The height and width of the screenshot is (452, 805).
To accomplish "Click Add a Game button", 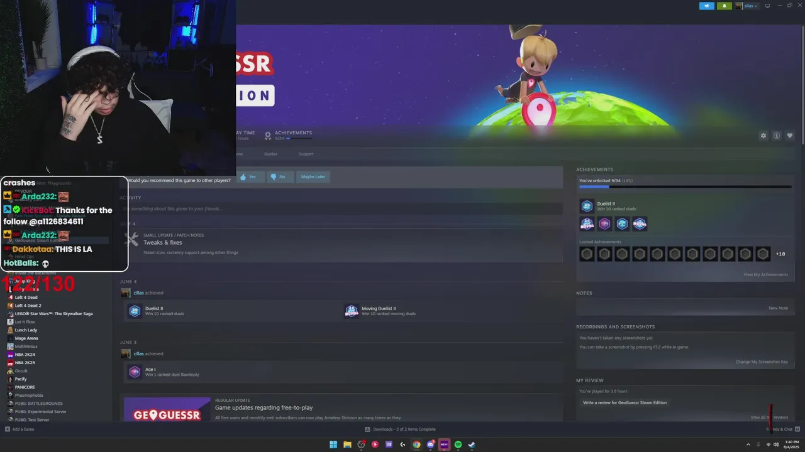I will point(19,429).
